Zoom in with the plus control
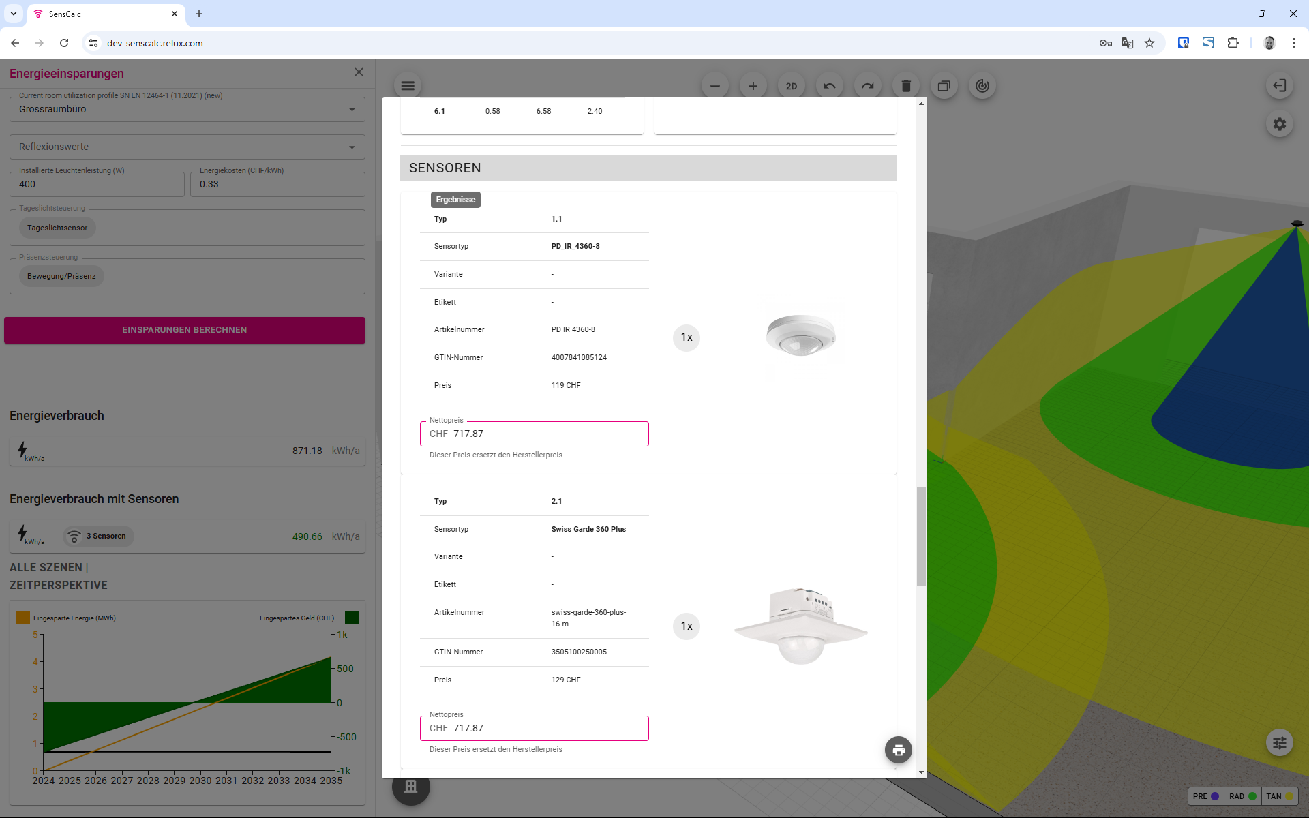1309x818 pixels. (x=753, y=85)
